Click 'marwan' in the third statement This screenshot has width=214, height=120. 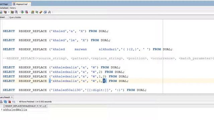pos(81,49)
